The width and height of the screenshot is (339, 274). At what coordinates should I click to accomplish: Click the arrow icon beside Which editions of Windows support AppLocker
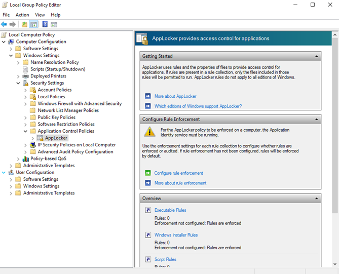click(148, 106)
